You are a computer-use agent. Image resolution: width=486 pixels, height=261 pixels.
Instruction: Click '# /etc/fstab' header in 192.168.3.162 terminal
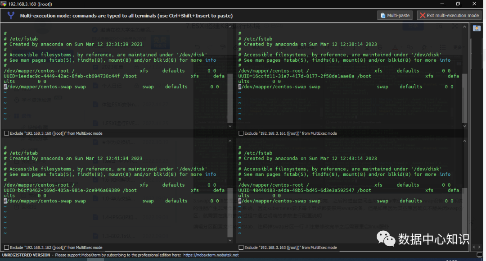21,153
